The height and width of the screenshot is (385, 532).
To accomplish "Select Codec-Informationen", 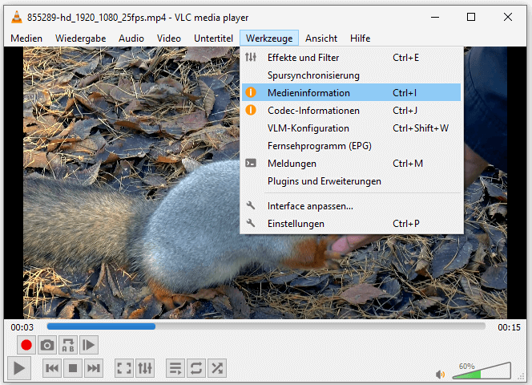I will coord(351,111).
